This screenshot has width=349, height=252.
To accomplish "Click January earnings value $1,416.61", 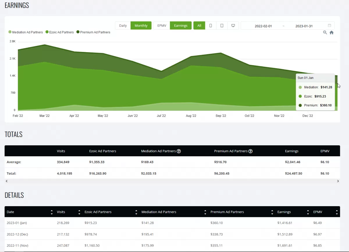I will 285,223.
